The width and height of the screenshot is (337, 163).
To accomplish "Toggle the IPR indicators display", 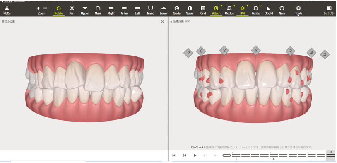I will 243,10.
